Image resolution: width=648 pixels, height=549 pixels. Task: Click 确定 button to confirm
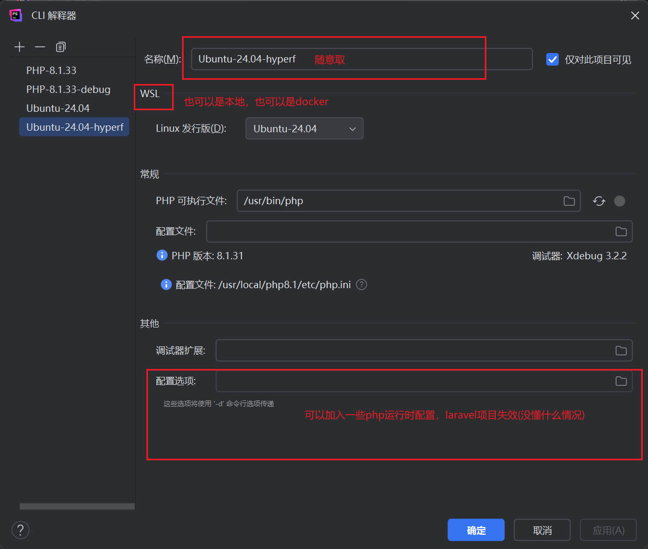tap(476, 530)
